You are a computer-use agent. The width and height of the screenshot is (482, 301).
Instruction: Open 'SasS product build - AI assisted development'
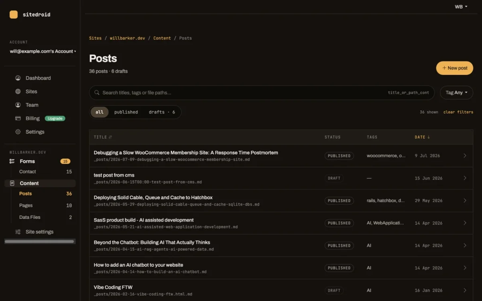pos(144,220)
